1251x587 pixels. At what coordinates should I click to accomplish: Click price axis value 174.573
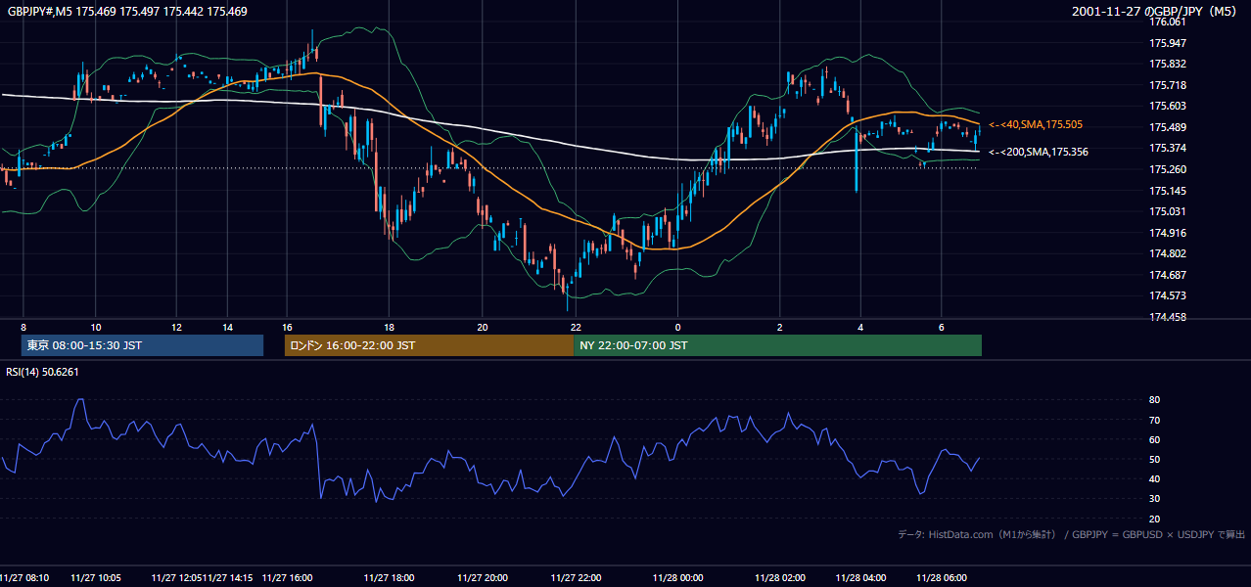pos(1168,295)
